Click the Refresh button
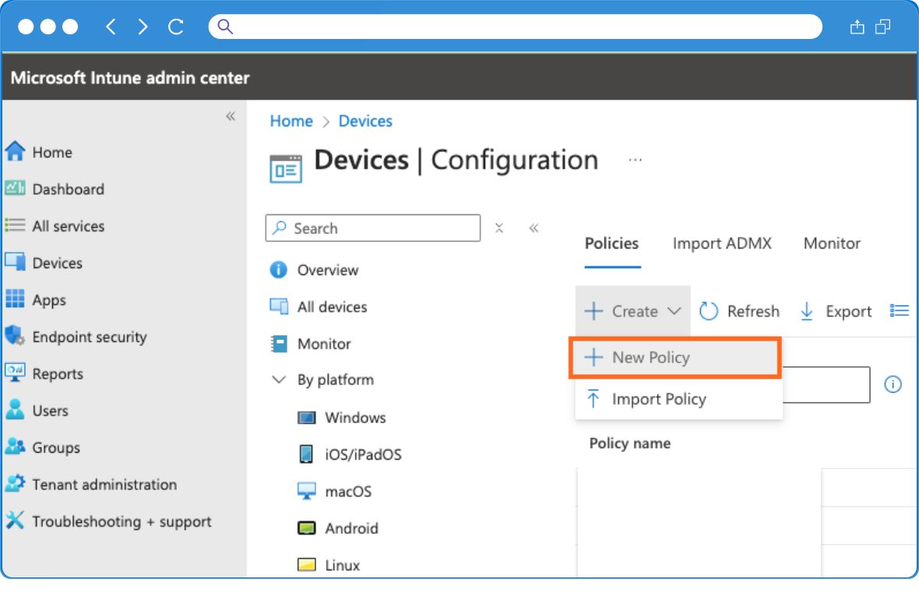The width and height of the screenshot is (919, 614). pyautogui.click(x=738, y=311)
